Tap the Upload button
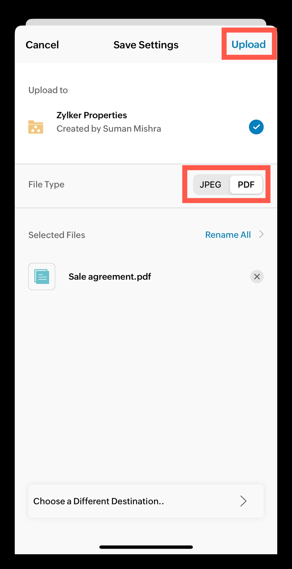This screenshot has height=569, width=292. tap(249, 45)
